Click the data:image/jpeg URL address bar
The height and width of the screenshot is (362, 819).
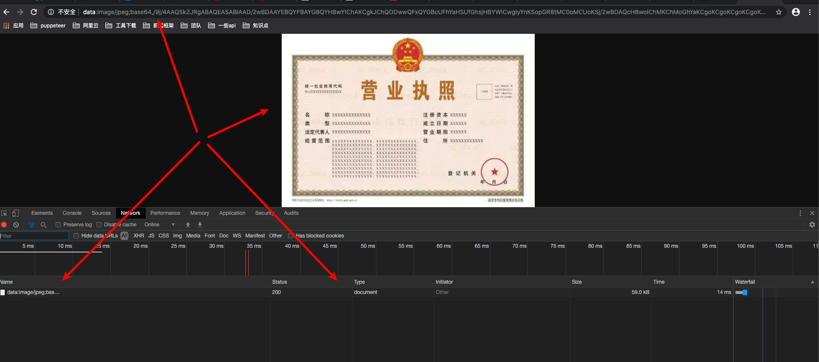[424, 12]
